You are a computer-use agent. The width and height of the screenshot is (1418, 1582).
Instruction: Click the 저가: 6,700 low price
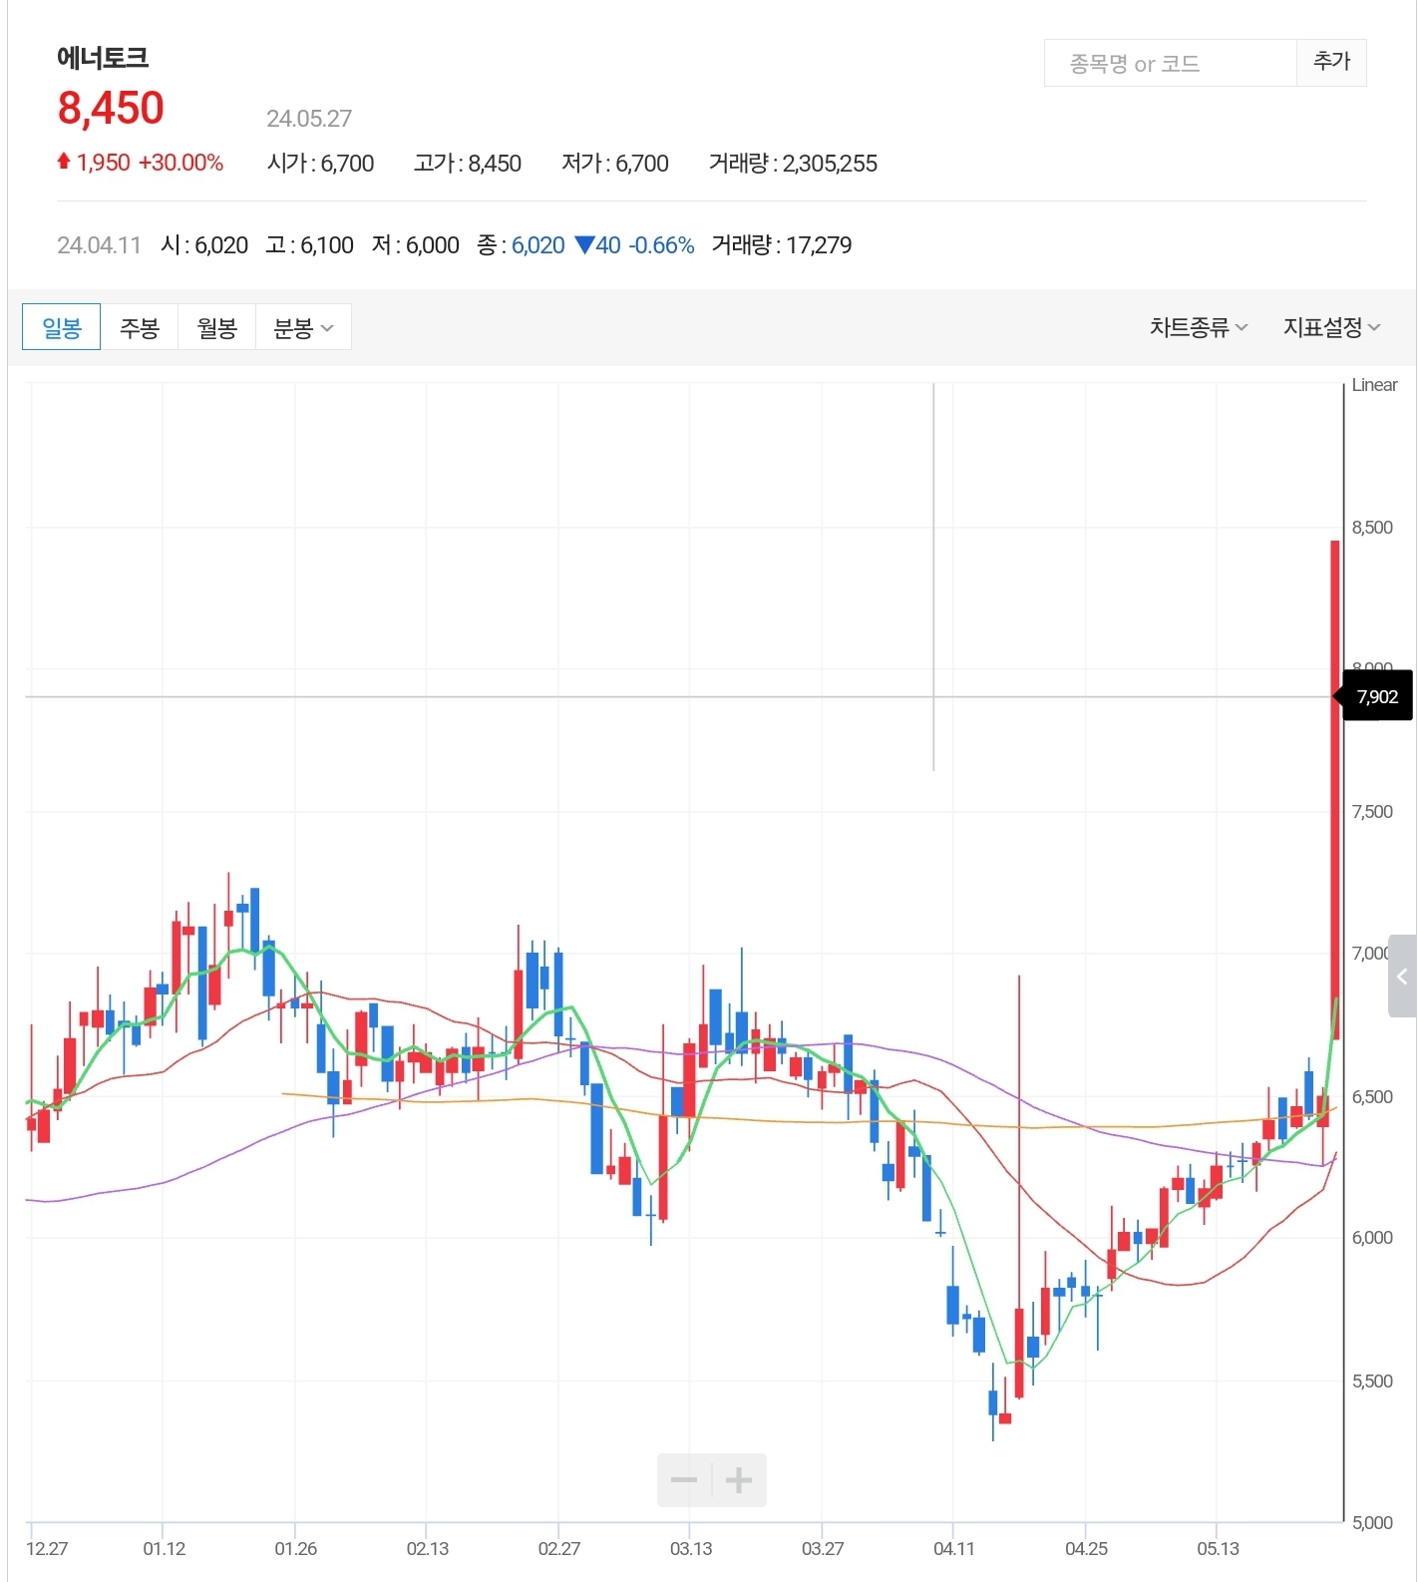[x=615, y=164]
